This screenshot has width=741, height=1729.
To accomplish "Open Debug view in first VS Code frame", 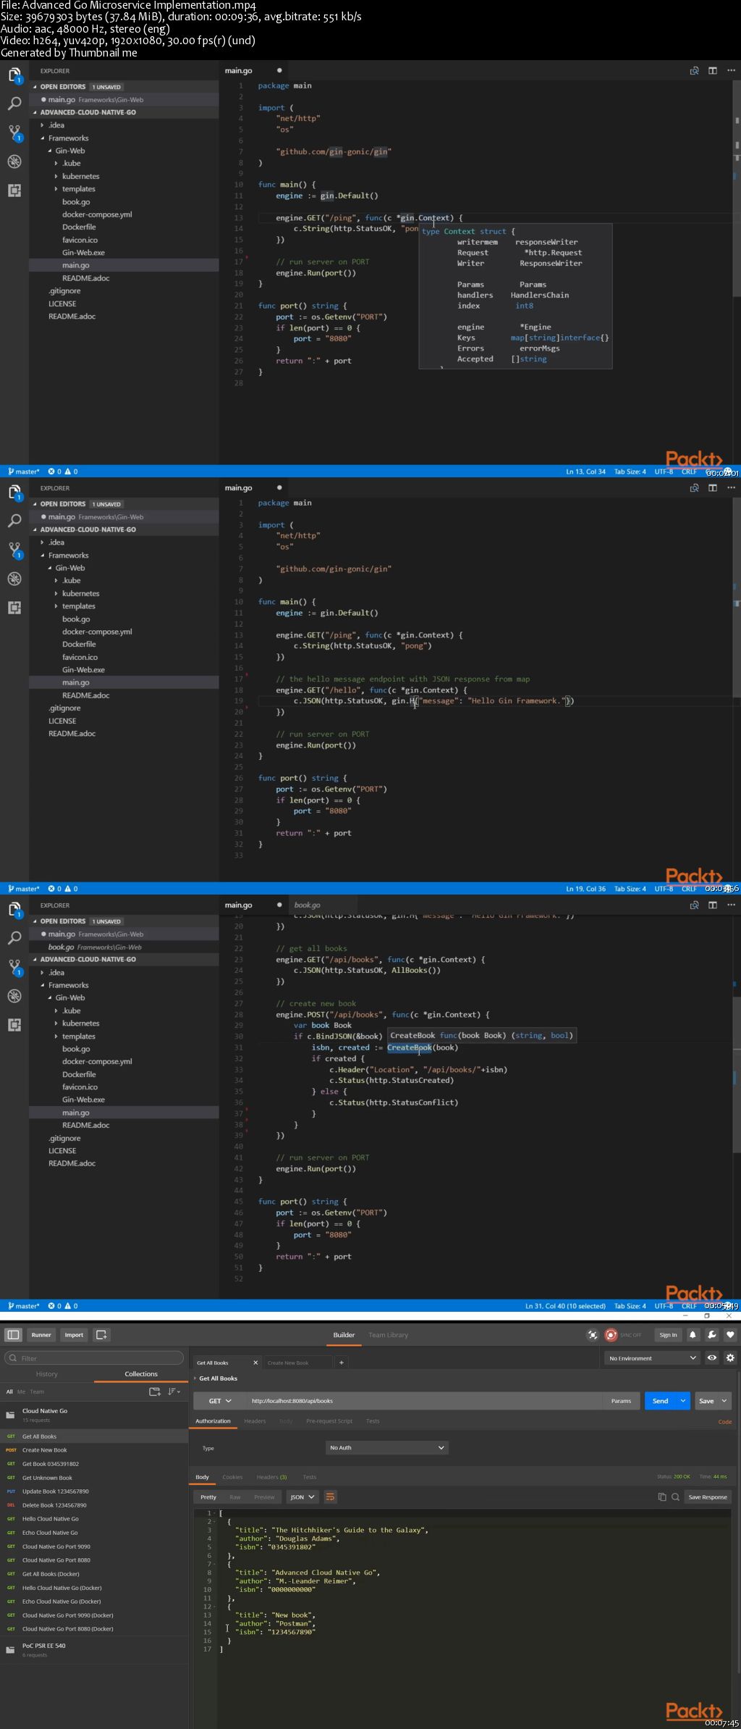I will [x=14, y=162].
